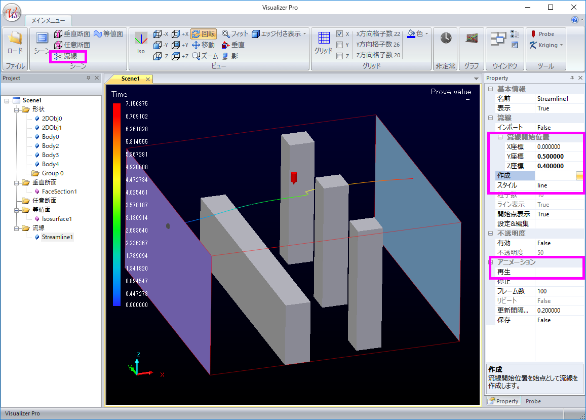Viewport: 586px width, 420px height.
Task: Activate the 回転 rotate view tool
Action: tap(204, 34)
